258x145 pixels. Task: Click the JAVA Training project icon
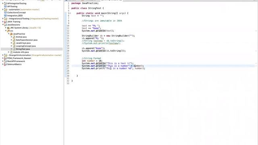[x=5, y=22]
